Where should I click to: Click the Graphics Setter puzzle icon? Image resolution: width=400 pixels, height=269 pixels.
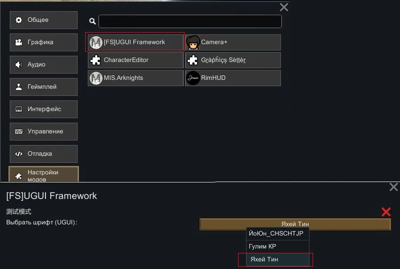tap(193, 60)
